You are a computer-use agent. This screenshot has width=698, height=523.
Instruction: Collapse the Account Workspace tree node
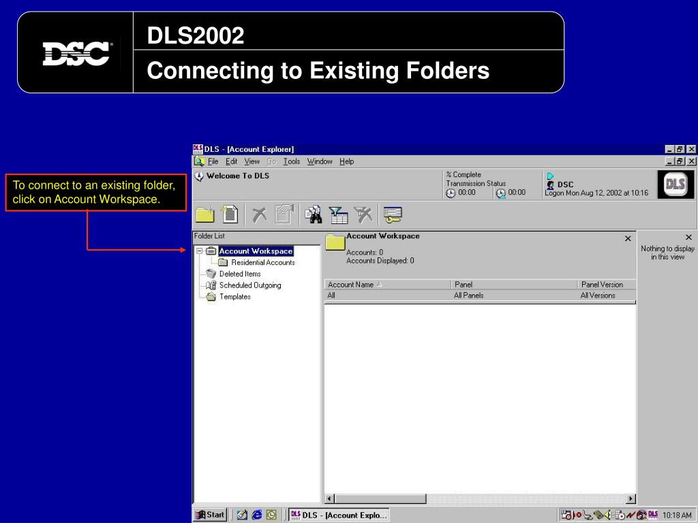(x=200, y=251)
